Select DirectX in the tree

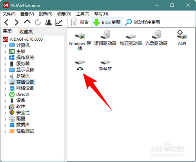click(x=19, y=94)
